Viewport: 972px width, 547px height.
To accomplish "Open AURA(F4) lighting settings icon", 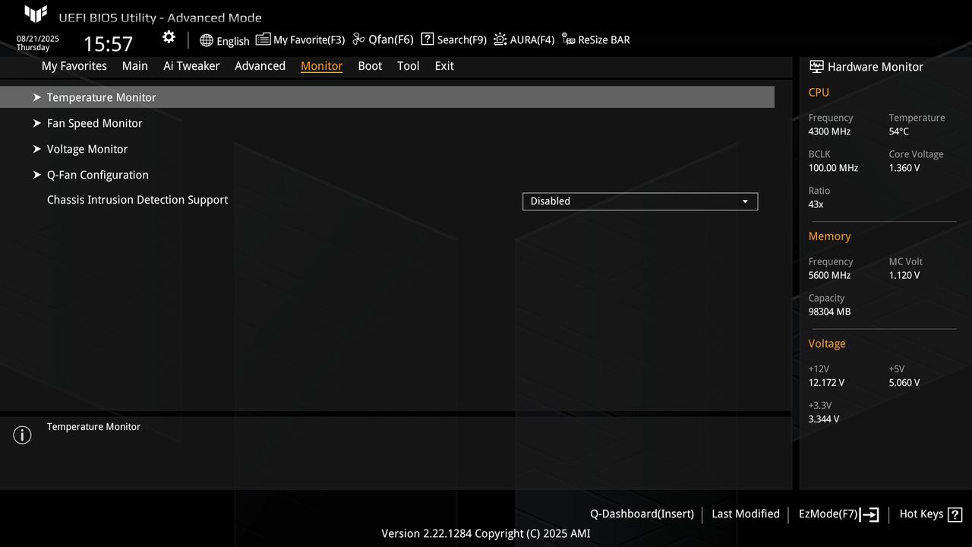I will (x=499, y=39).
